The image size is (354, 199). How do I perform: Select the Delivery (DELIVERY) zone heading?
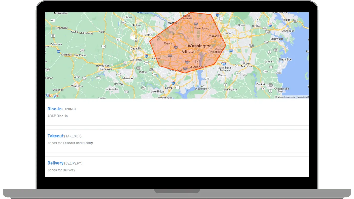pos(56,163)
